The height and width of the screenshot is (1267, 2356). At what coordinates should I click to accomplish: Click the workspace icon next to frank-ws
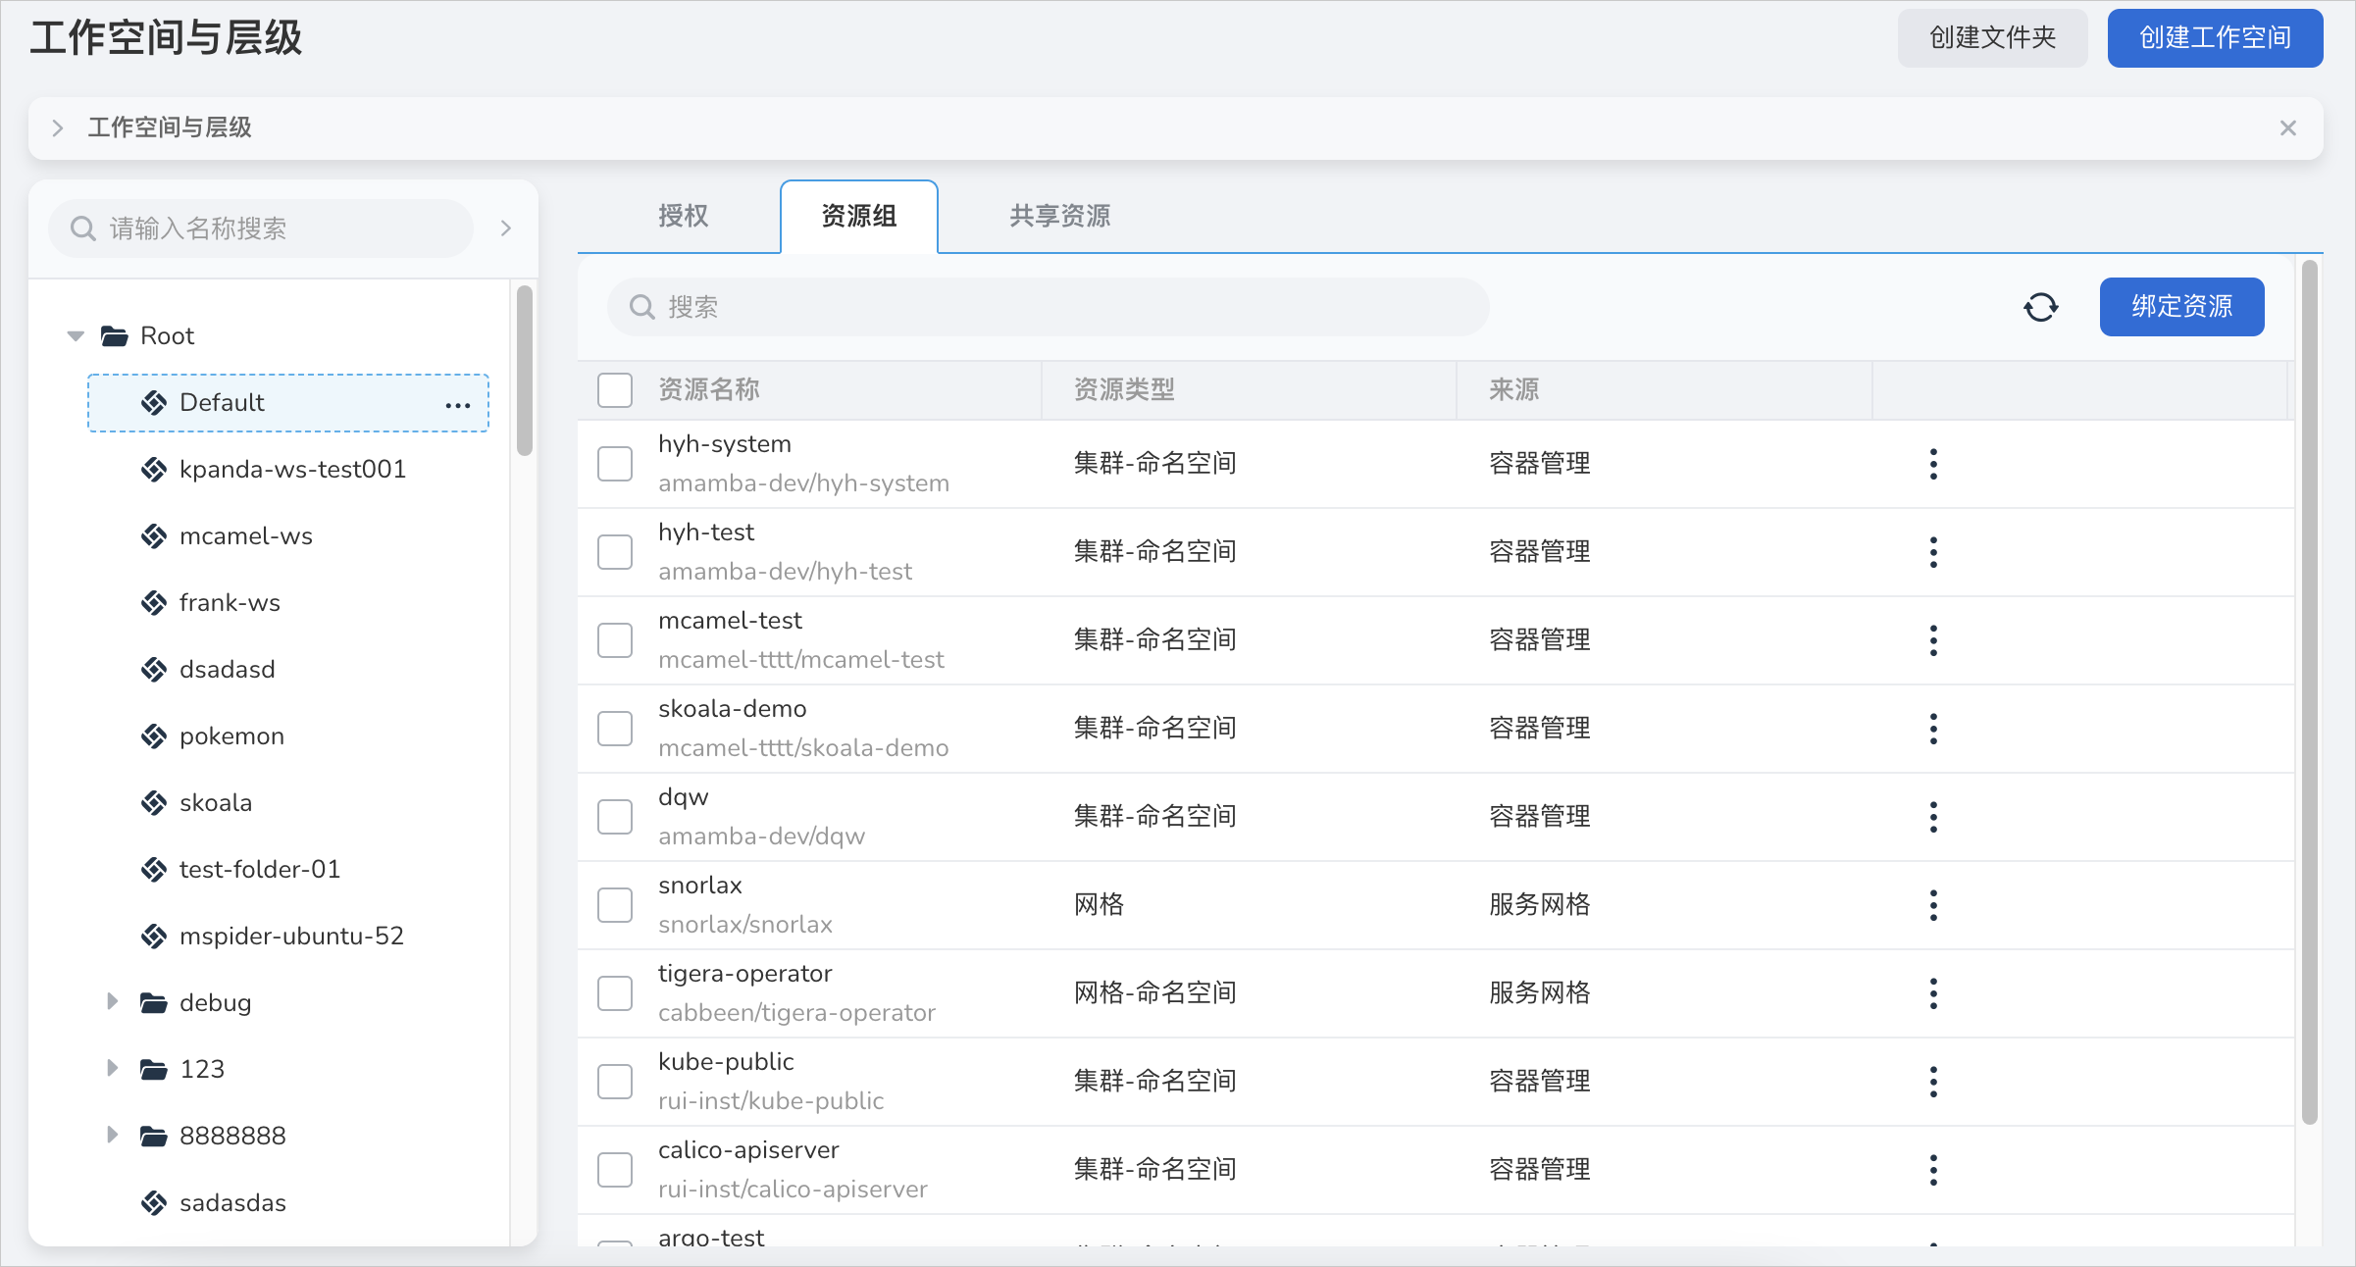tap(154, 603)
